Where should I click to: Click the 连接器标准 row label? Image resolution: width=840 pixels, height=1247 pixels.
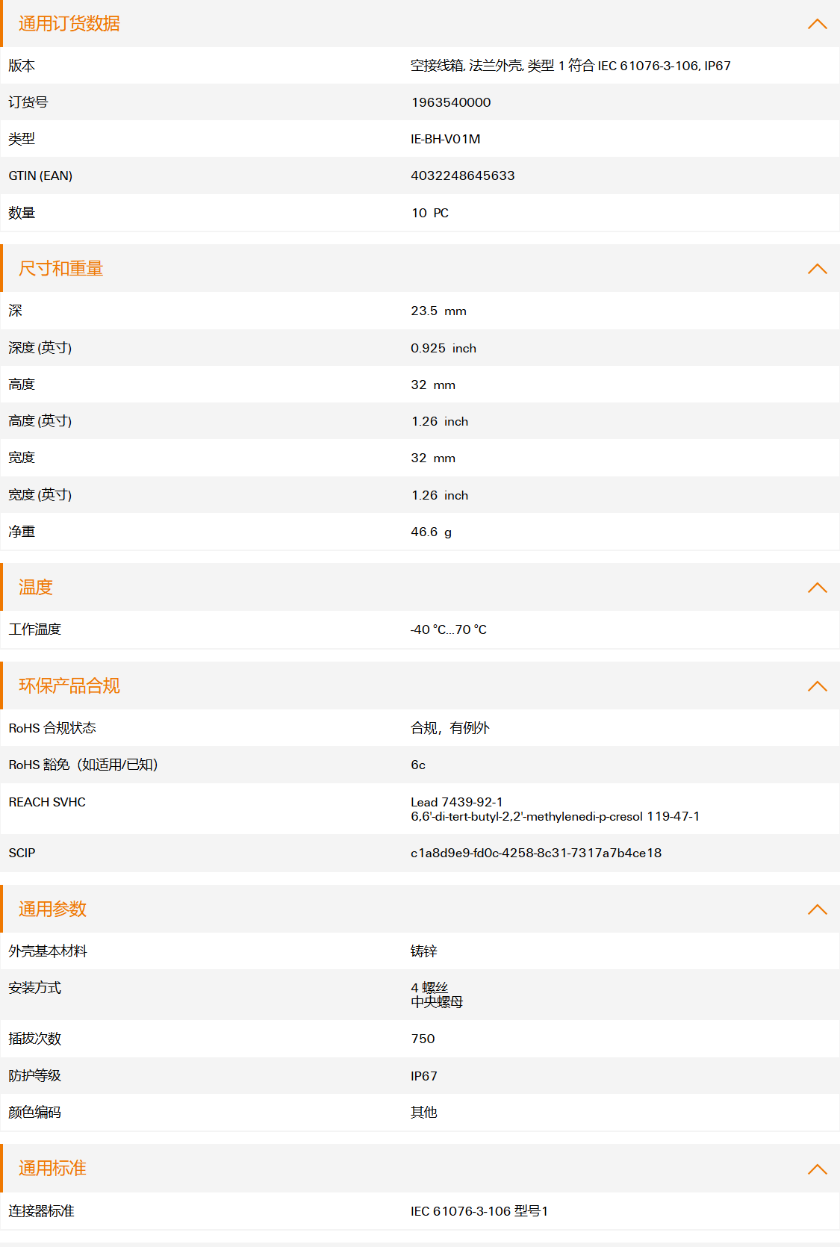(x=42, y=1211)
